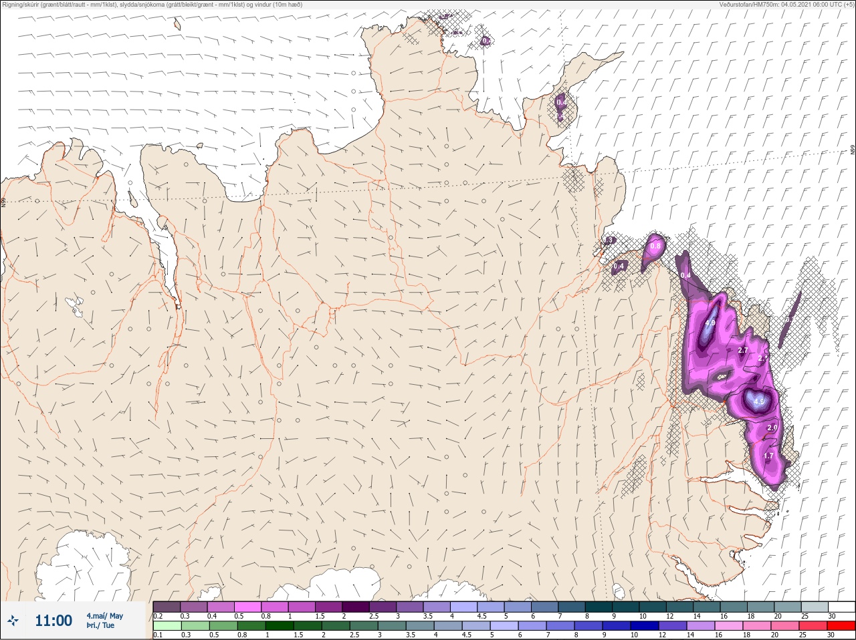
Task: Click the 2.0 precipitation value on the map
Action: click(772, 428)
